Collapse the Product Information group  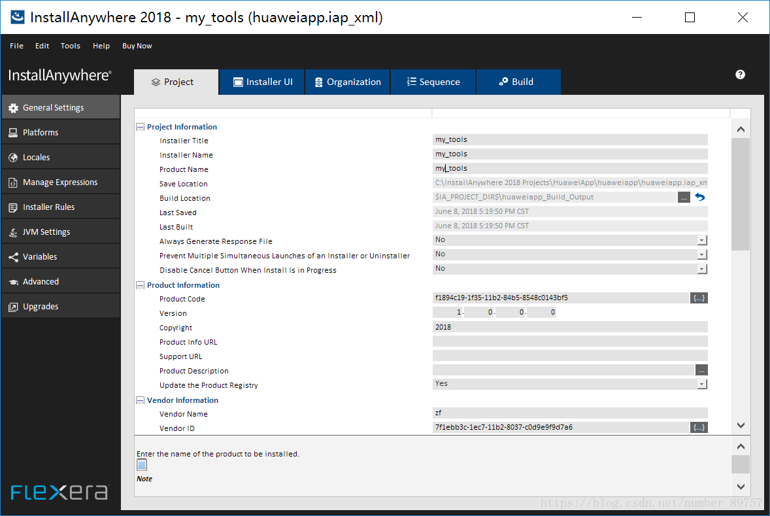point(140,285)
